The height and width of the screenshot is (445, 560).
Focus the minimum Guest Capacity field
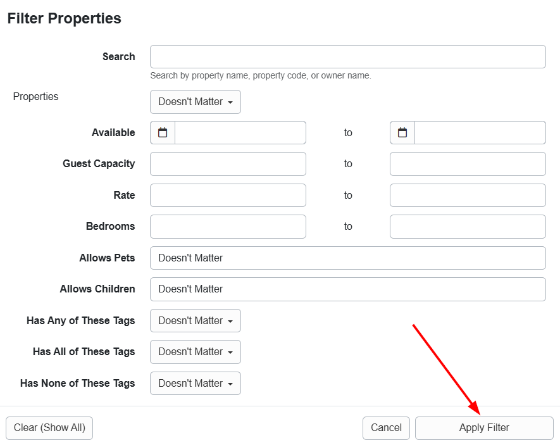228,164
